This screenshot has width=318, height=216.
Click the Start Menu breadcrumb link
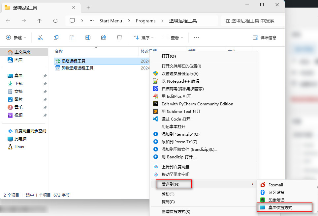111,21
